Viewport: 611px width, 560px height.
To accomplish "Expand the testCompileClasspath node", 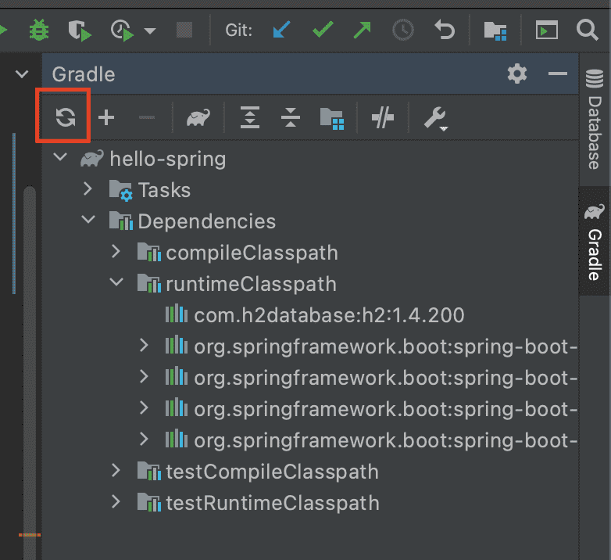I will click(116, 470).
